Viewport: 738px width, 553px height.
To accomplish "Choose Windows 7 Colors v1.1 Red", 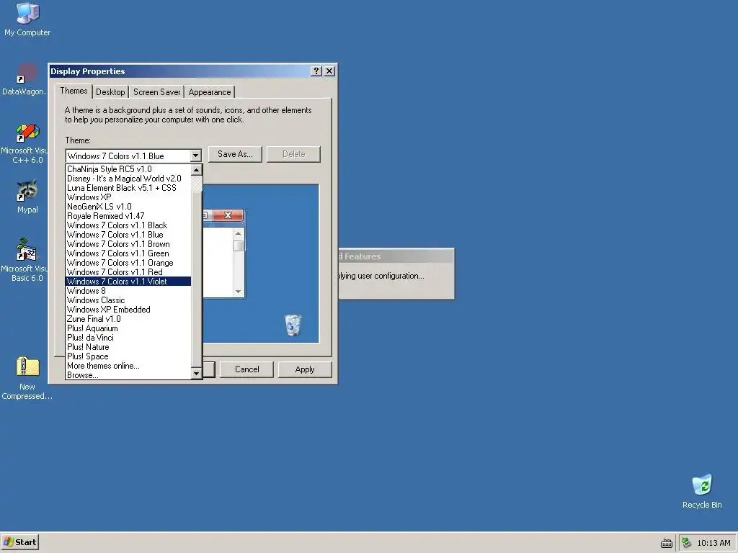I will coord(128,272).
